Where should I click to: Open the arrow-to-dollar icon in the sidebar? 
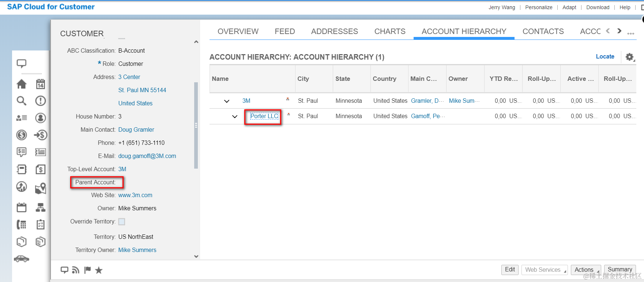pyautogui.click(x=40, y=135)
